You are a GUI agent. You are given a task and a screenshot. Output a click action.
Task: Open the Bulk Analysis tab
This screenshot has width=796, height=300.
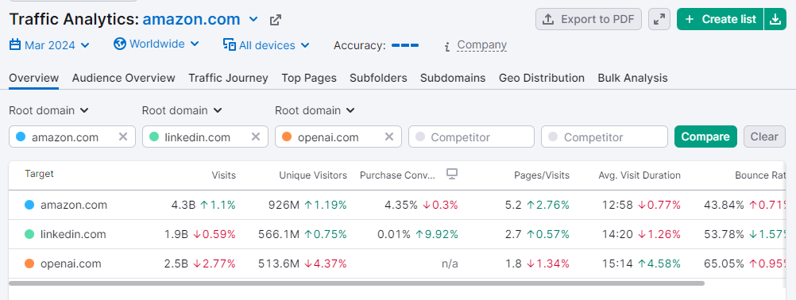pos(632,78)
